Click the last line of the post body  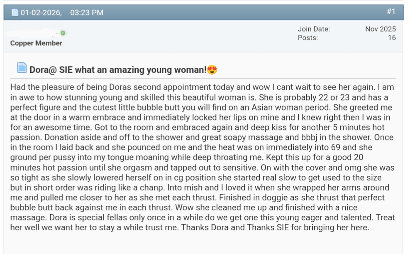[x=190, y=228]
